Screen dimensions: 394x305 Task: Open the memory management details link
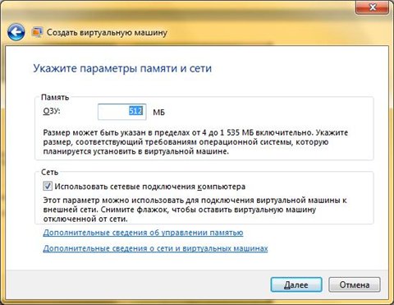click(x=143, y=233)
